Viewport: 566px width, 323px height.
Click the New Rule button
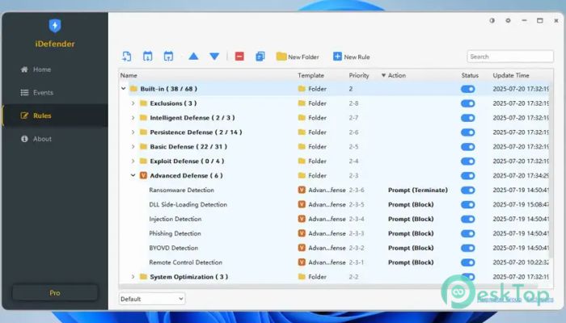coord(351,57)
